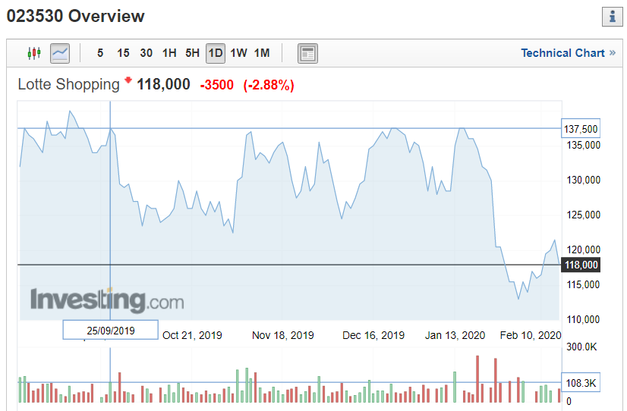This screenshot has width=627, height=411.
Task: Switch to 1M timeframe
Action: pyautogui.click(x=263, y=53)
